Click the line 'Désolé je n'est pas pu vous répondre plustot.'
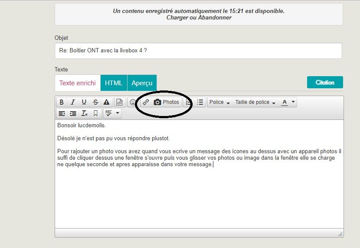 click(x=113, y=138)
